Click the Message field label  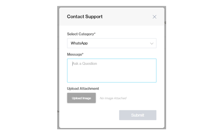point(76,54)
